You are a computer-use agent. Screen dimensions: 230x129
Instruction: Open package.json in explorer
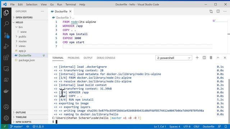30,60
